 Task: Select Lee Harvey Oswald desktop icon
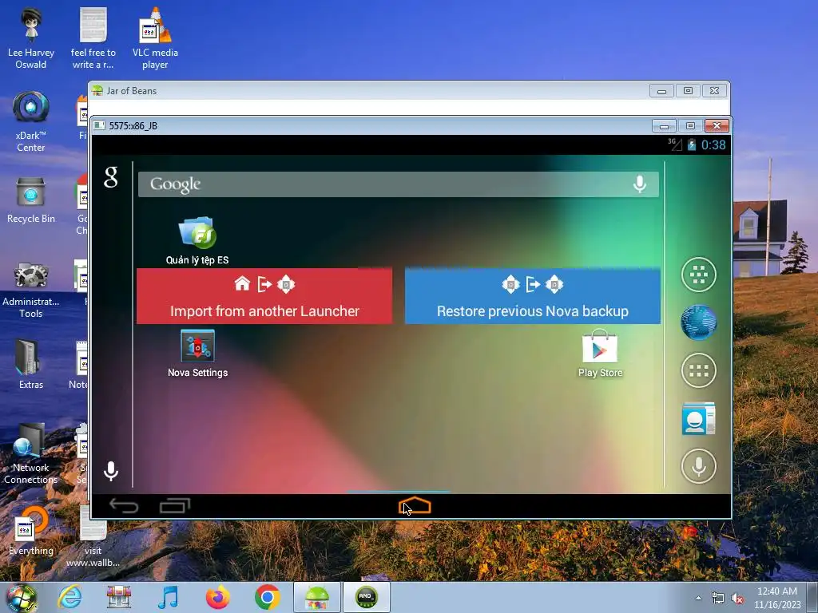[x=31, y=38]
